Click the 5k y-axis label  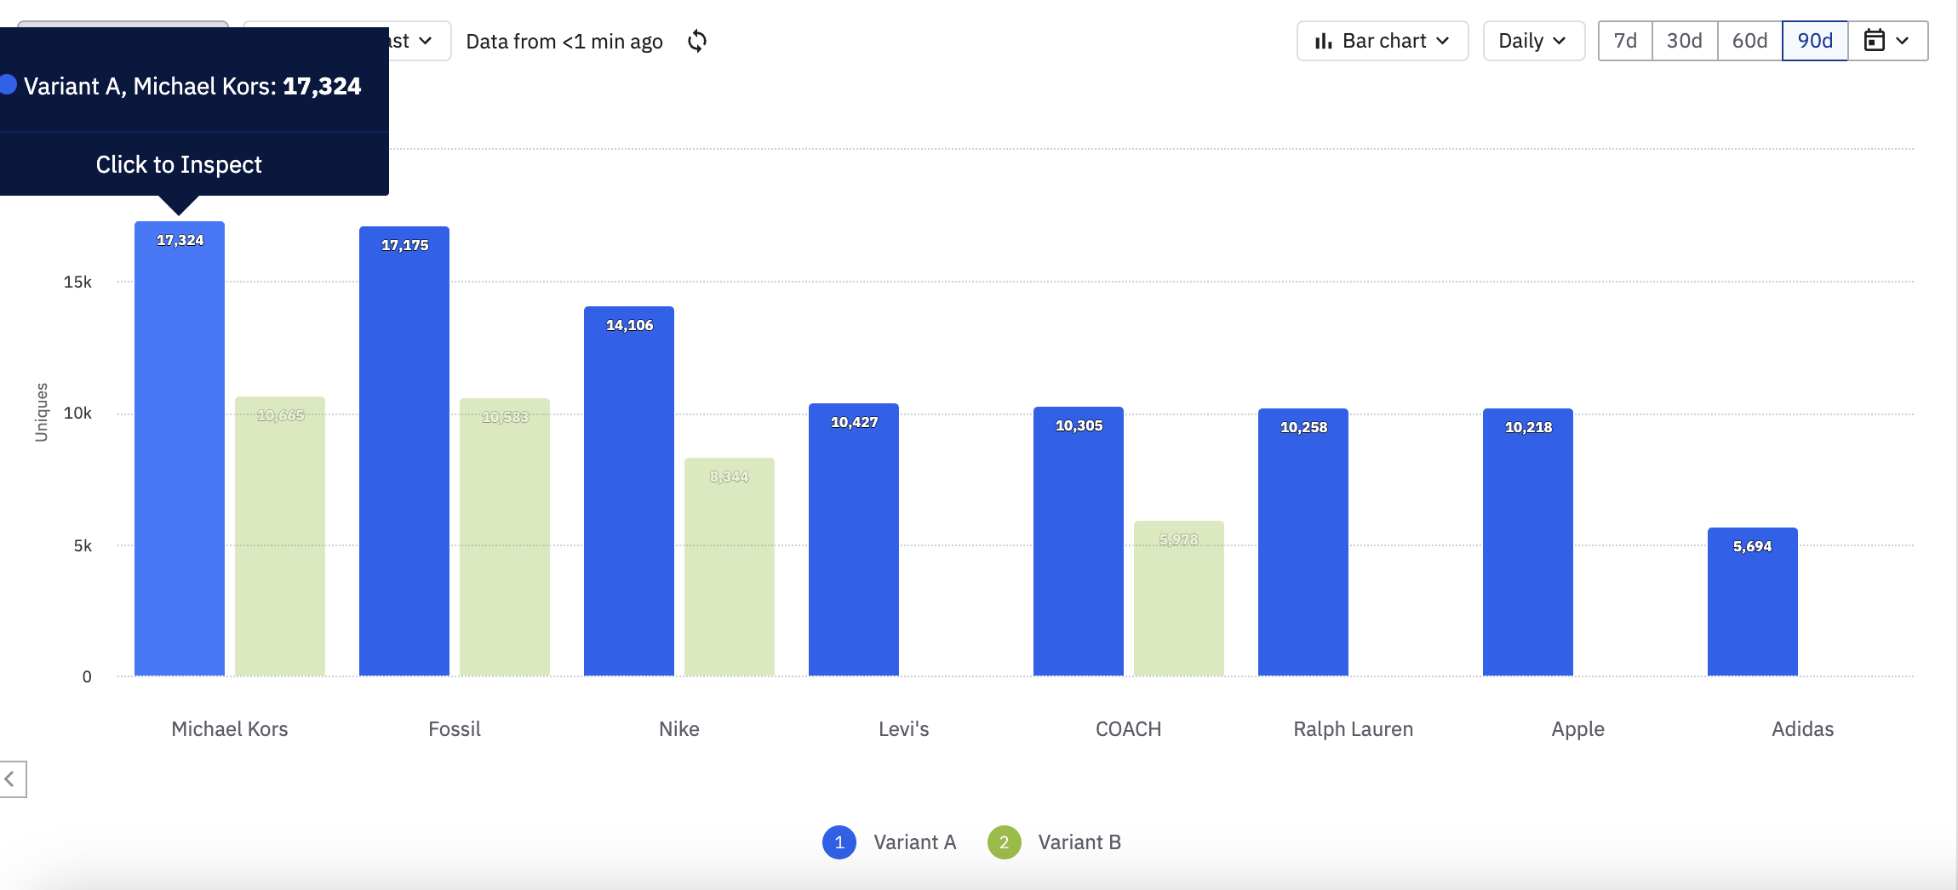(83, 545)
